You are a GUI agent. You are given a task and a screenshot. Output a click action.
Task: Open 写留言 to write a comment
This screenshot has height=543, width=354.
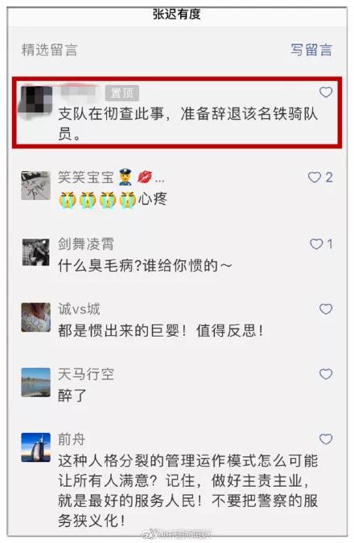[x=311, y=50]
